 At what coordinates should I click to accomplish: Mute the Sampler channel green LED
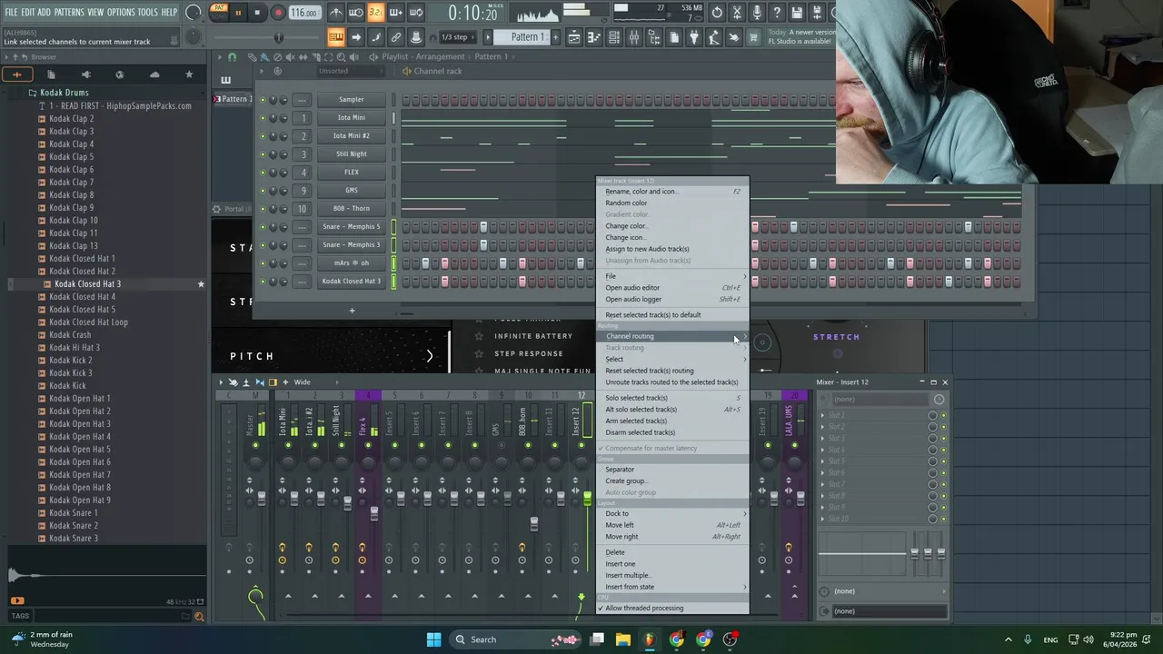coord(263,99)
